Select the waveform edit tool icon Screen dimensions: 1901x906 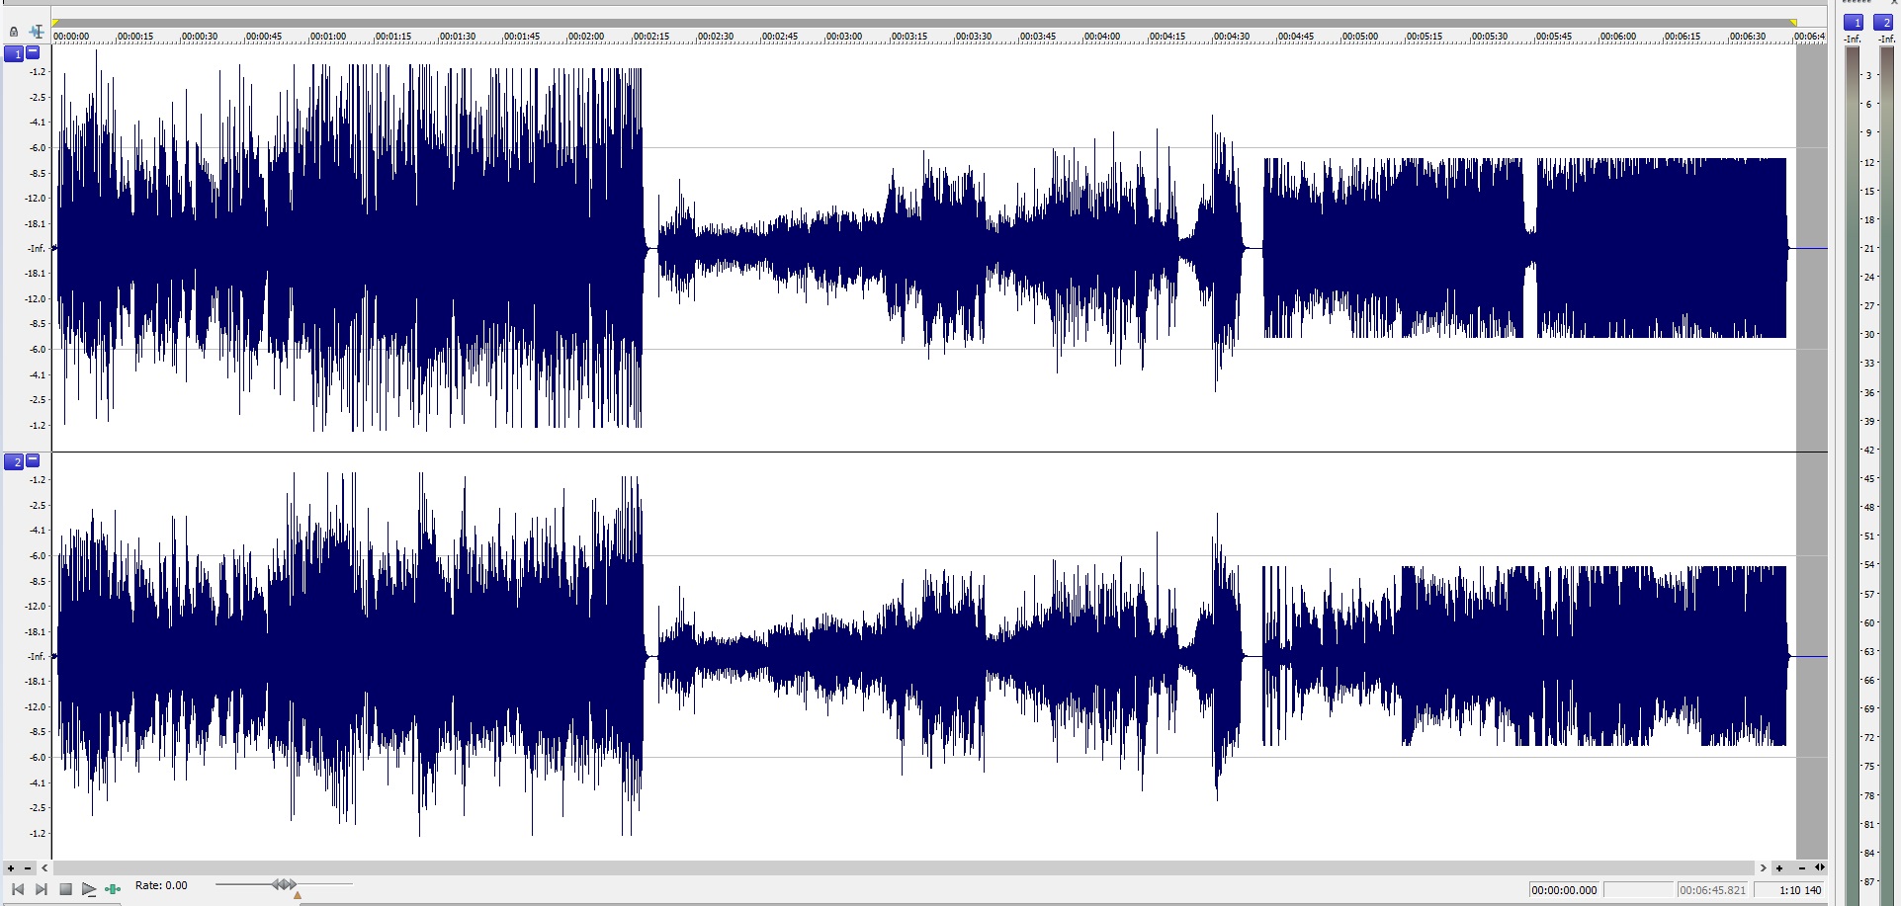37,32
